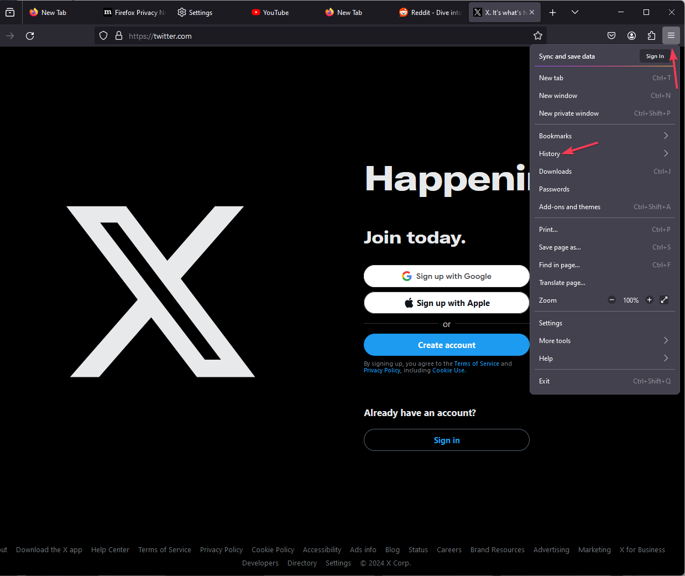This screenshot has height=576, width=685.
Task: Close the X tab
Action: (532, 12)
